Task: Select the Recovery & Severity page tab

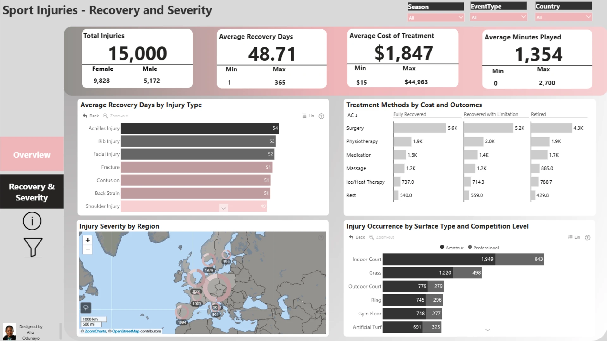Action: coord(32,192)
